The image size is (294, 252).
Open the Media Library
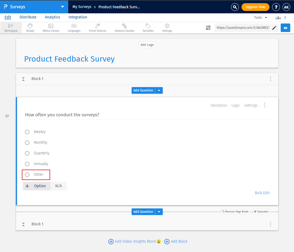[x=51, y=28]
